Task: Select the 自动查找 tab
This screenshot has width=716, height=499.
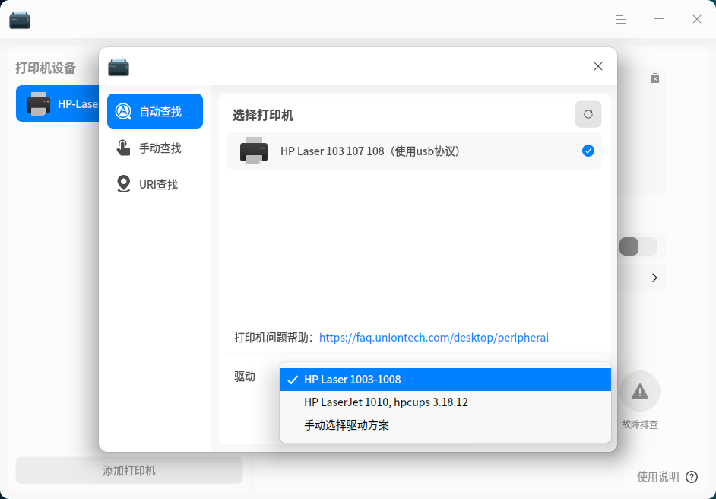Action: click(x=155, y=111)
